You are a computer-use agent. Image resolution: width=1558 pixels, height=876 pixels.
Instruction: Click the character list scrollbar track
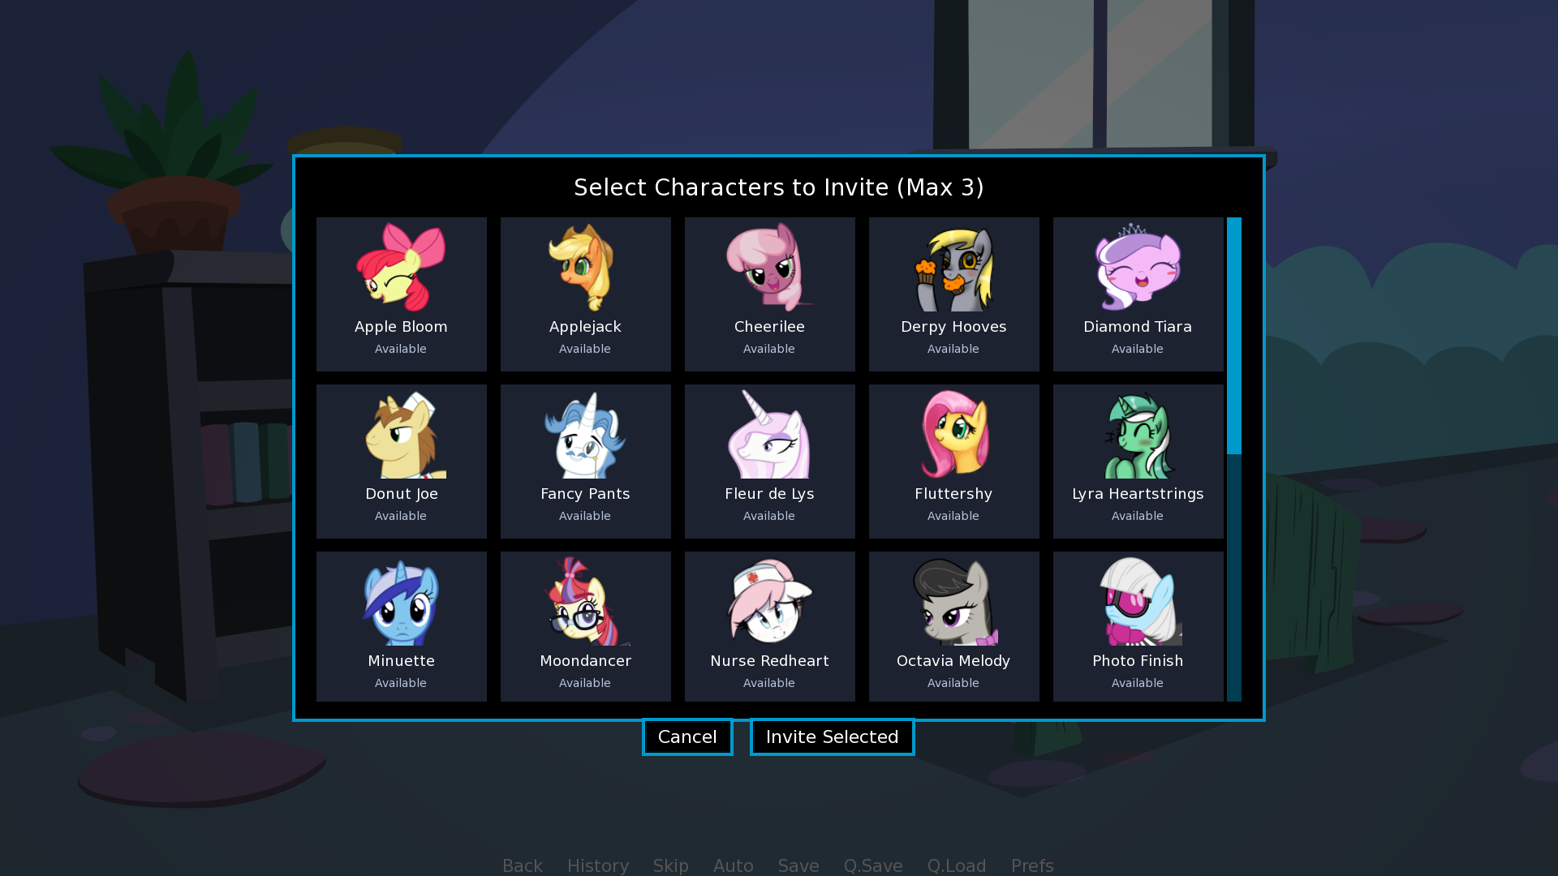(1234, 578)
